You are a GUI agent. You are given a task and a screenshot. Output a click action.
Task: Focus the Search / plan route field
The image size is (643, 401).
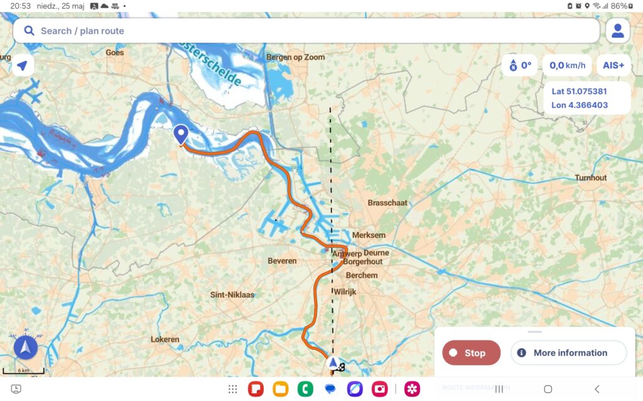click(x=306, y=31)
